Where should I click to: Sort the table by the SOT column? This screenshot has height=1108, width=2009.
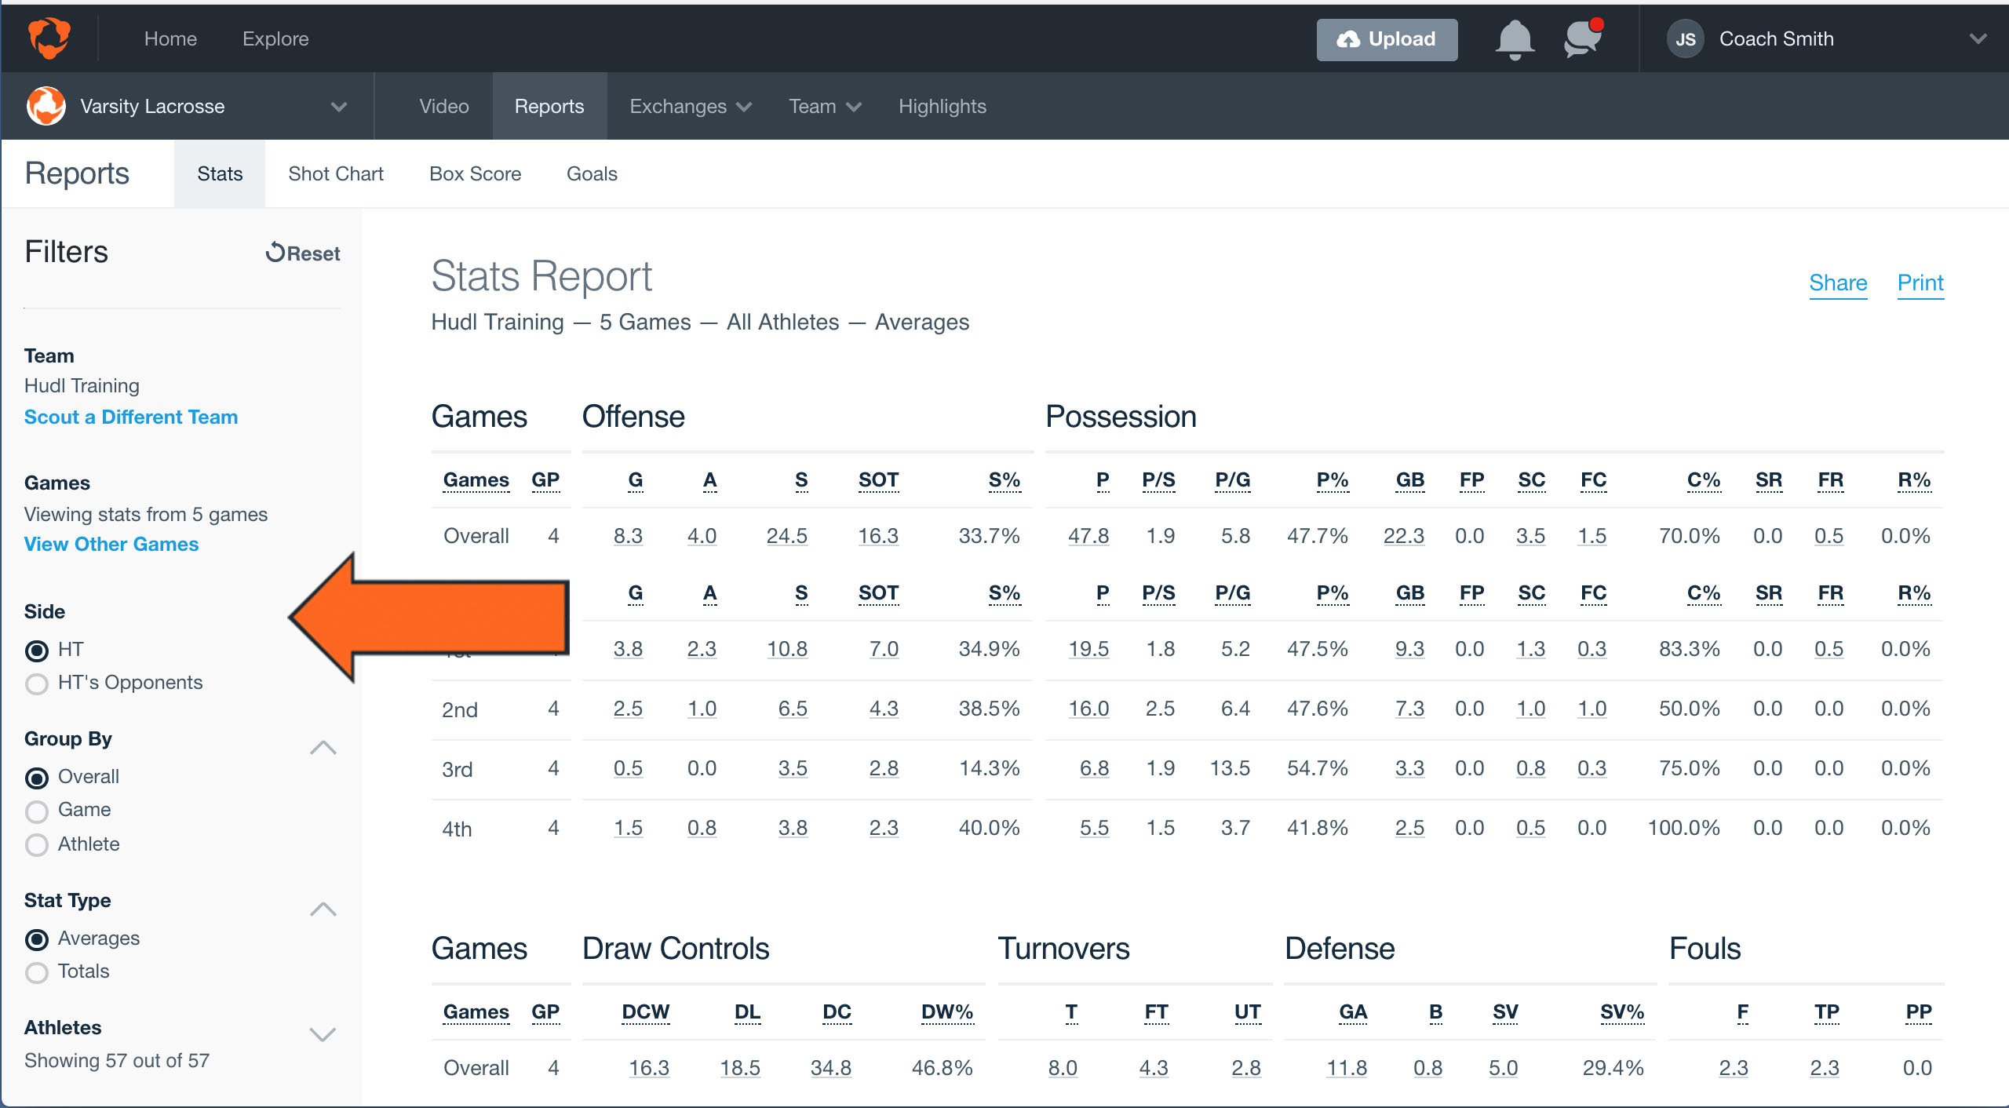tap(878, 479)
